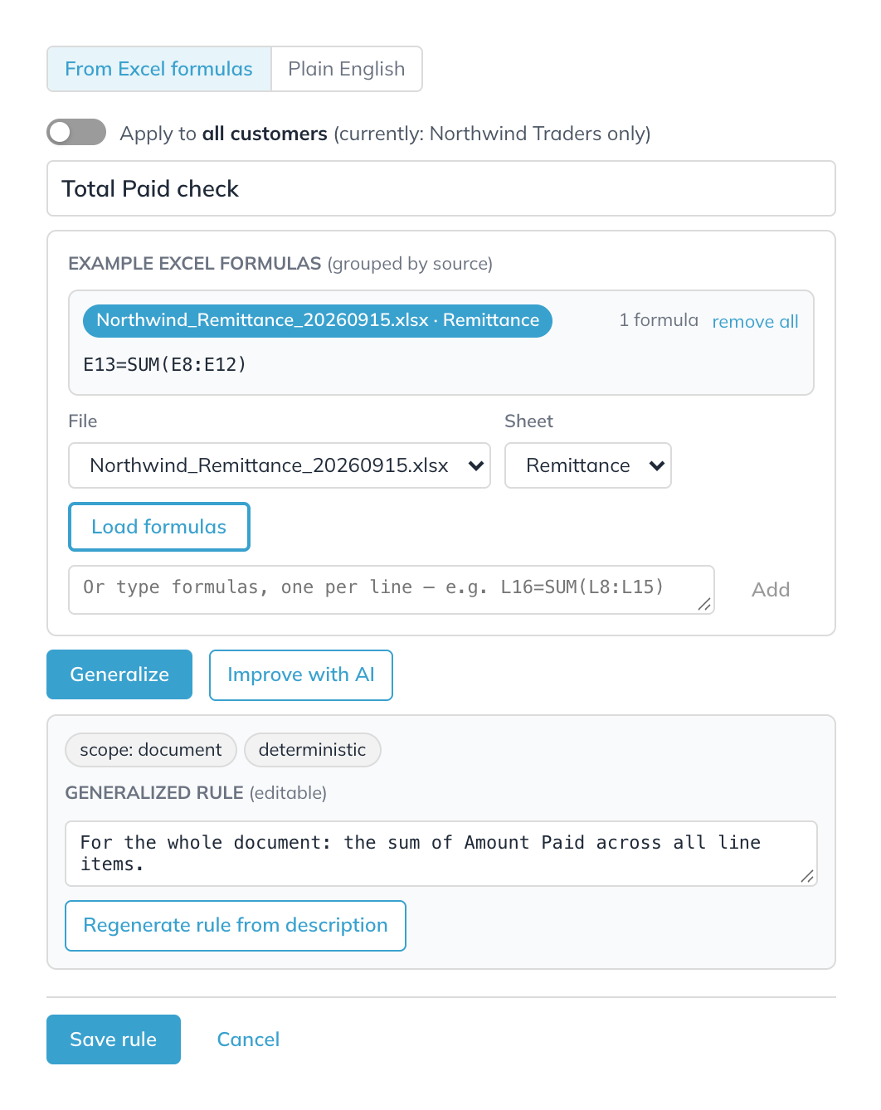Image resolution: width=881 pixels, height=1110 pixels.
Task: Click the Northwind_Remittance source tag
Action: point(318,320)
